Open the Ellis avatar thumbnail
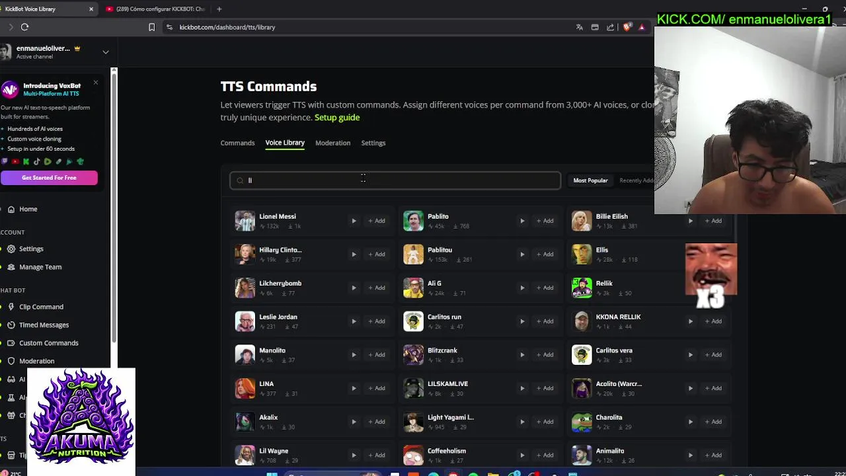The height and width of the screenshot is (476, 846). tap(582, 255)
